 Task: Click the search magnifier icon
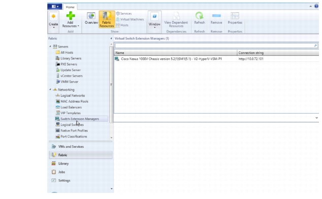[315, 46]
